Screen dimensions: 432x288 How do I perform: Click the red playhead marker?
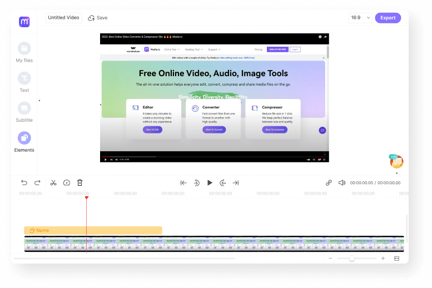87,197
